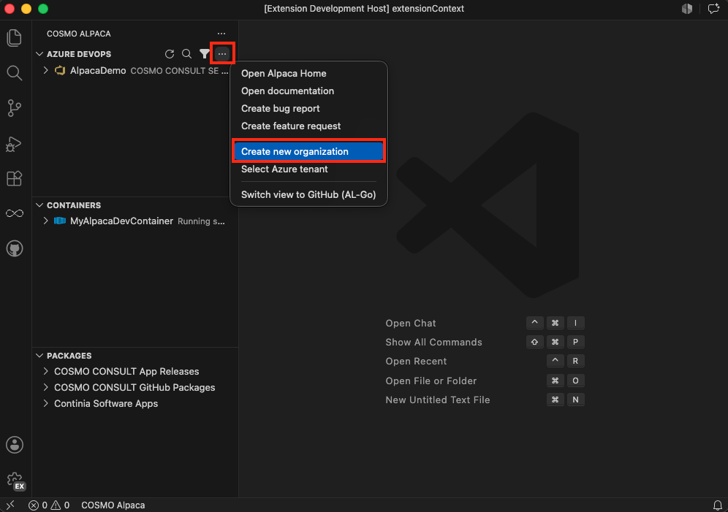Open remote window indicator in status bar

point(10,505)
